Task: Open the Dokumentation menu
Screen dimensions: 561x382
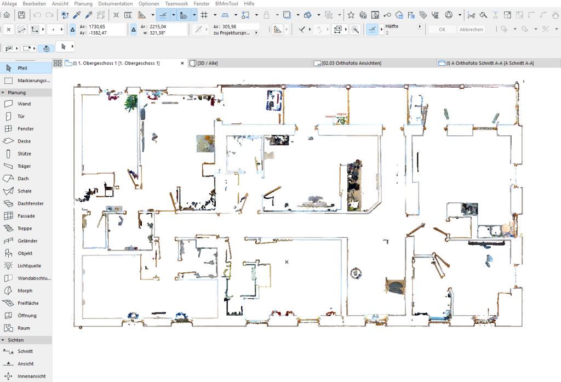Action: (115, 3)
